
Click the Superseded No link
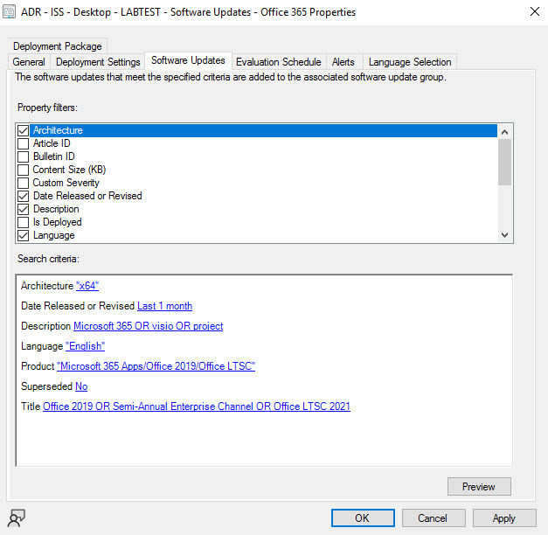click(81, 386)
